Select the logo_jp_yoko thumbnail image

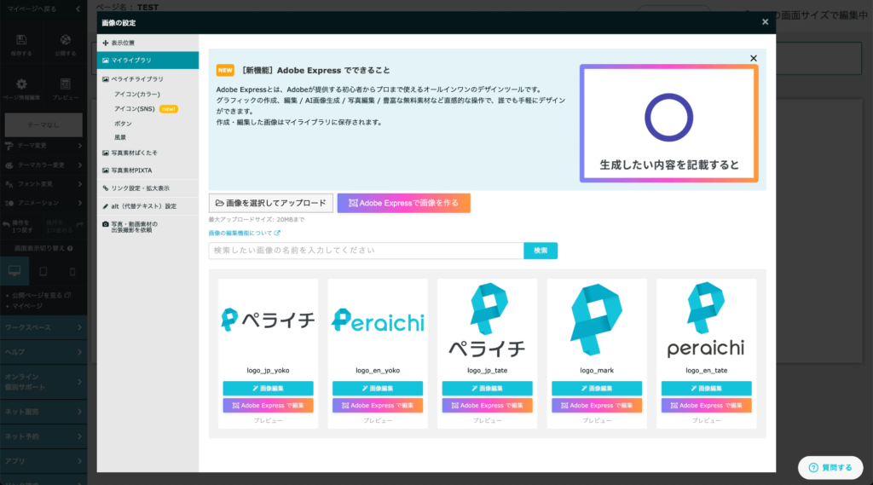268,320
